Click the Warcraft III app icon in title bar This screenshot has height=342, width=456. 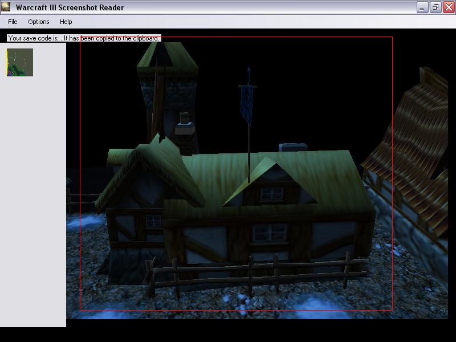(x=6, y=7)
